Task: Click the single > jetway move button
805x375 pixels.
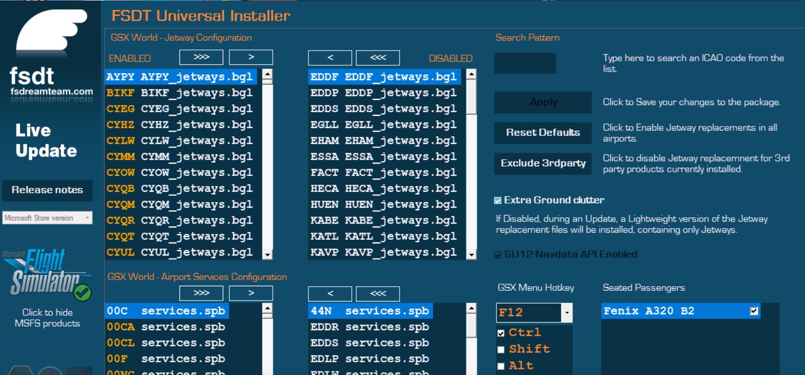Action: click(x=251, y=57)
